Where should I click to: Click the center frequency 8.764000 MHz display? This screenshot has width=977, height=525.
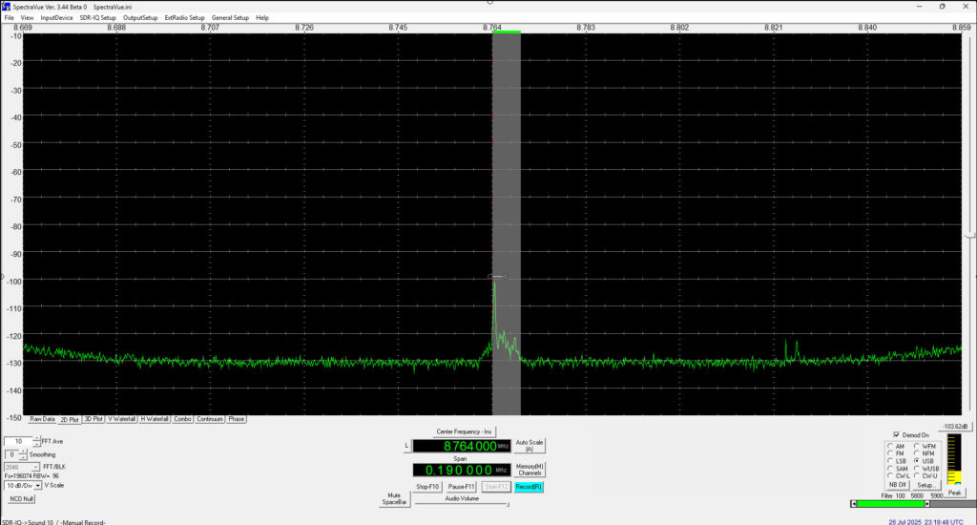[462, 446]
